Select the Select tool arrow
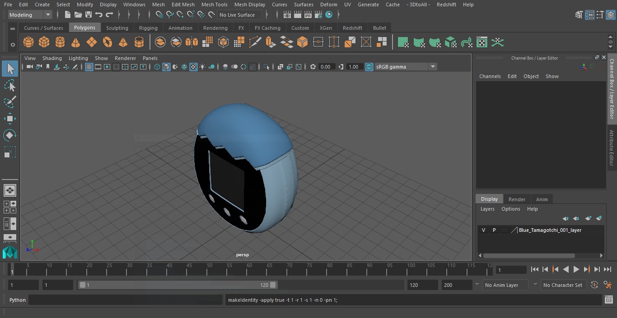The width and height of the screenshot is (617, 318). tap(10, 69)
